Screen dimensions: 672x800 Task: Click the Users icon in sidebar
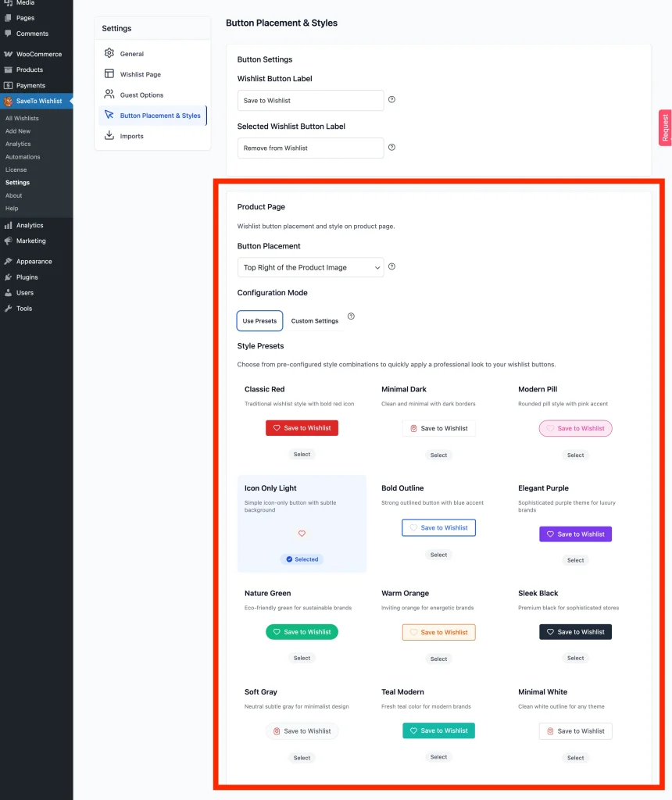(x=8, y=293)
